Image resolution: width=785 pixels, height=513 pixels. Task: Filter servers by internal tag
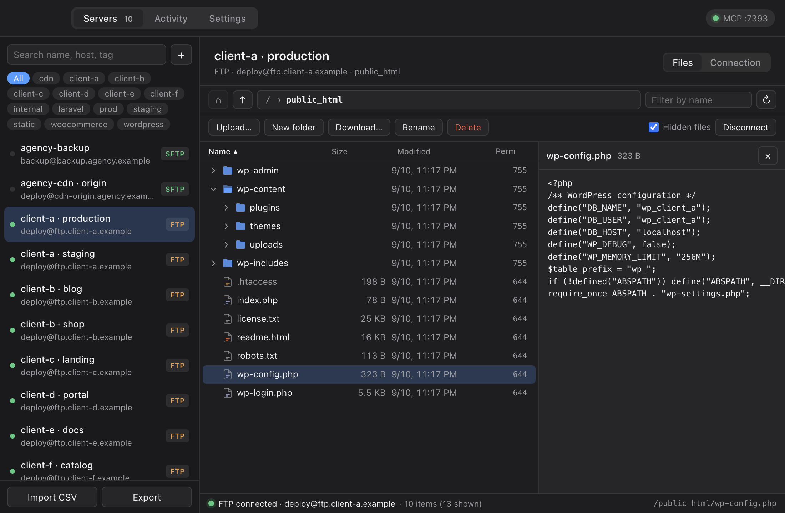tap(28, 109)
